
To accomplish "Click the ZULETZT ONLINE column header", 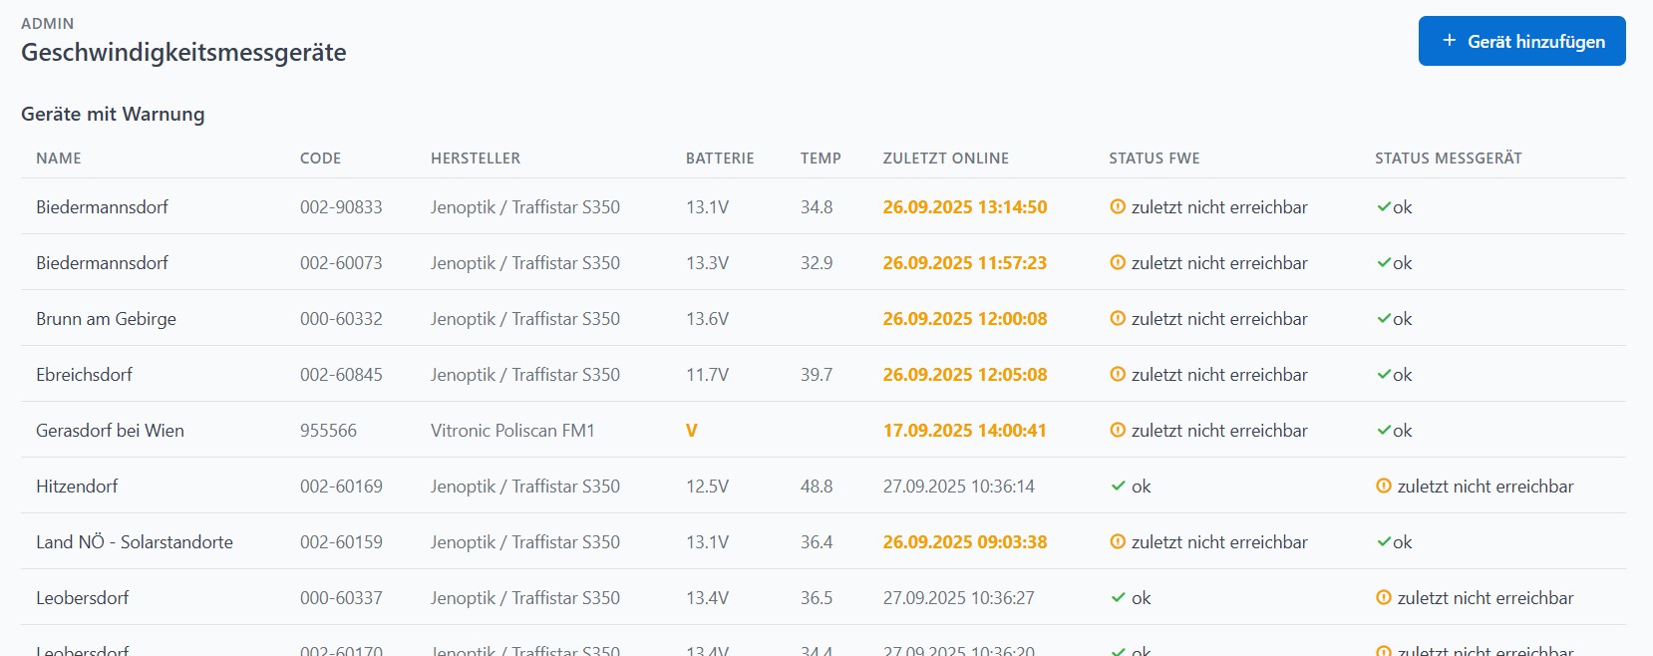I will tap(945, 159).
